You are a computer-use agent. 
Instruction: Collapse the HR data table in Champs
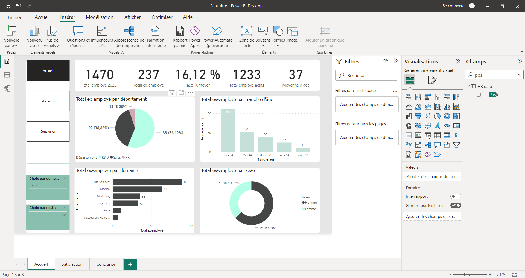pyautogui.click(x=468, y=86)
